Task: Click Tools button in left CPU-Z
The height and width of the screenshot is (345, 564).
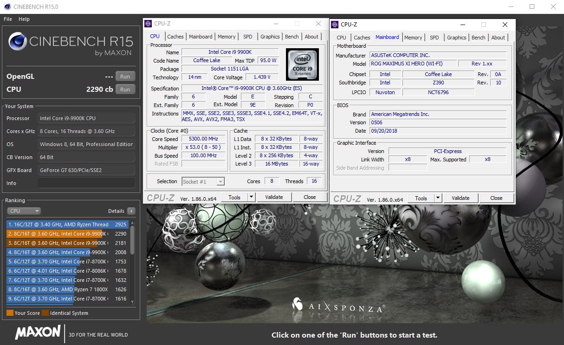Action: (x=234, y=197)
